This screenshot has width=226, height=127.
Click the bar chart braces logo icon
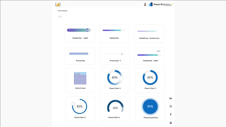[x=58, y=5]
